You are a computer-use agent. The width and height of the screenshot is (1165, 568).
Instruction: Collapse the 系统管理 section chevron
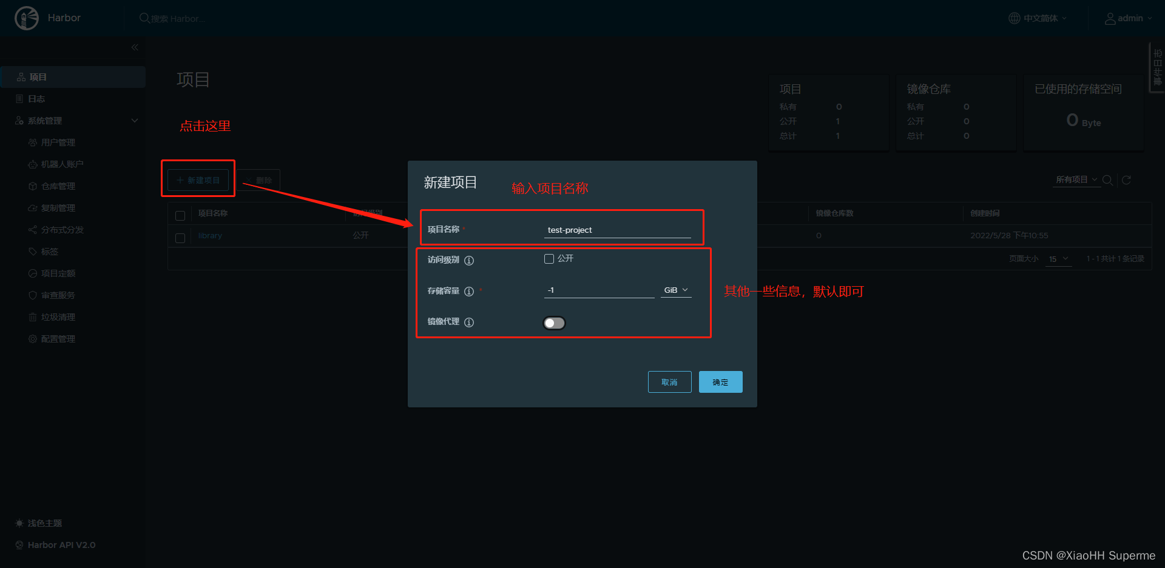tap(135, 121)
